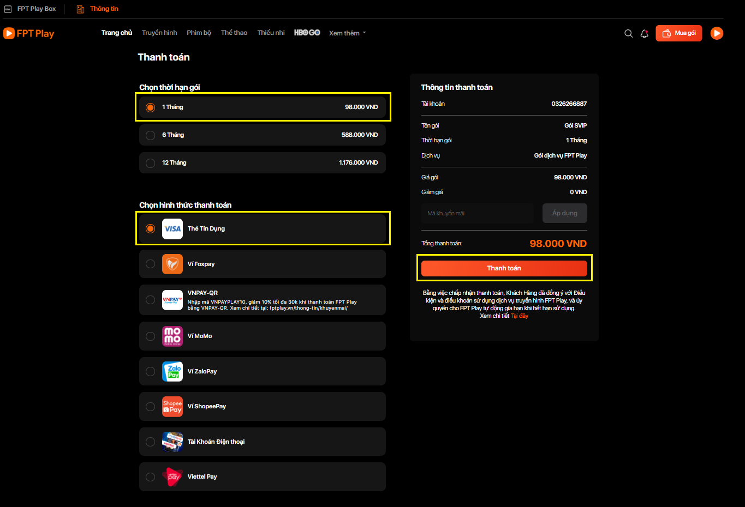Click the Áp dụng promo button
745x507 pixels.
[x=565, y=213]
